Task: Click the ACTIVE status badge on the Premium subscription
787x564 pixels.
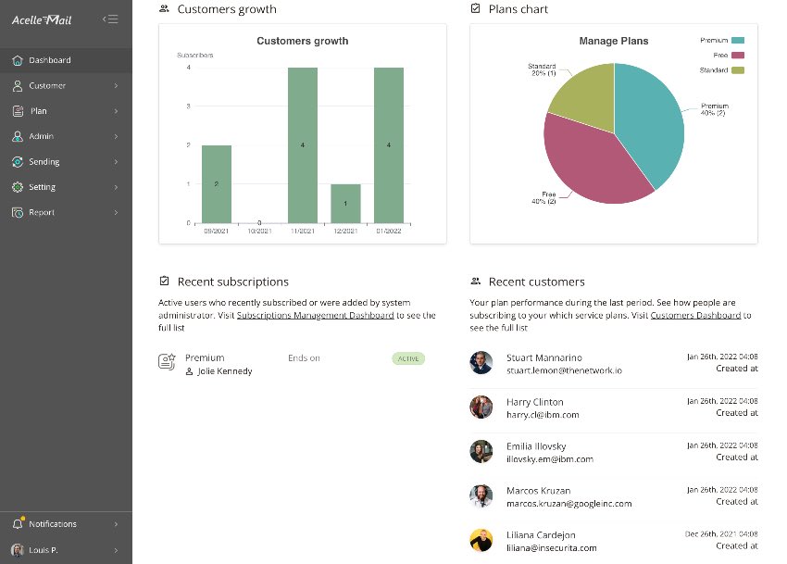Action: pyautogui.click(x=407, y=358)
